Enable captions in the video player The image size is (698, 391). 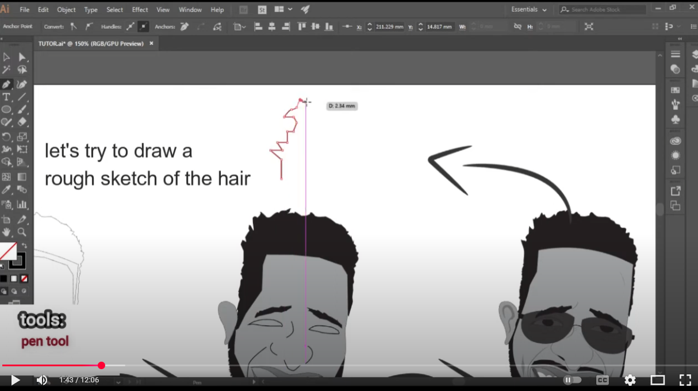pos(602,380)
